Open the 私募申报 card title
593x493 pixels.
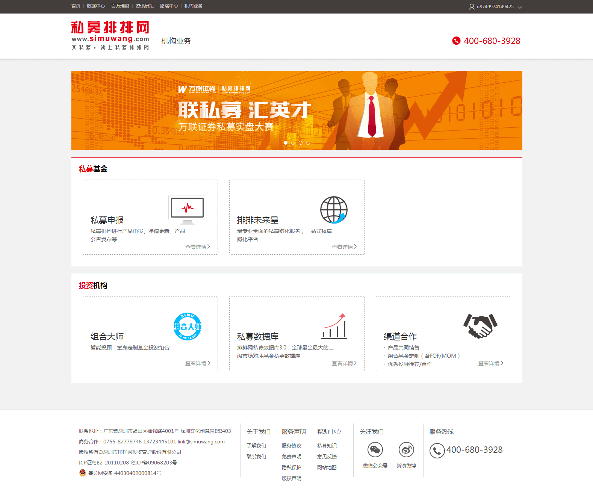107,220
